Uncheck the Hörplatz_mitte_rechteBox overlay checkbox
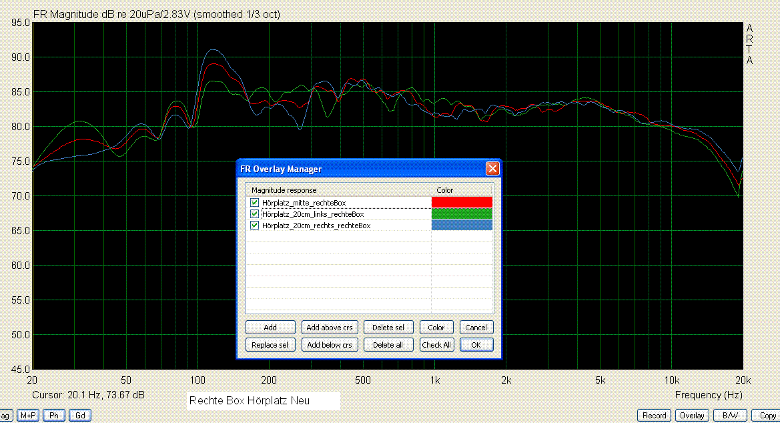Viewport: 780px width, 423px height. pos(254,202)
